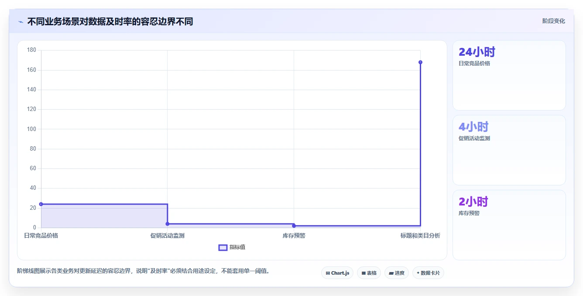The width and height of the screenshot is (583, 296).
Task: Click the purple 指标值 legend swatch
Action: (x=223, y=248)
